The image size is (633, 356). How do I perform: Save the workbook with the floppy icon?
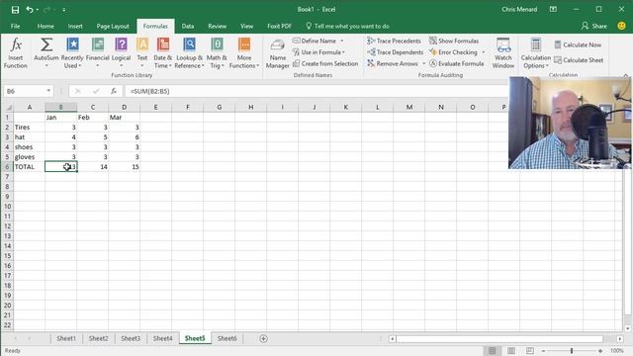(x=15, y=9)
